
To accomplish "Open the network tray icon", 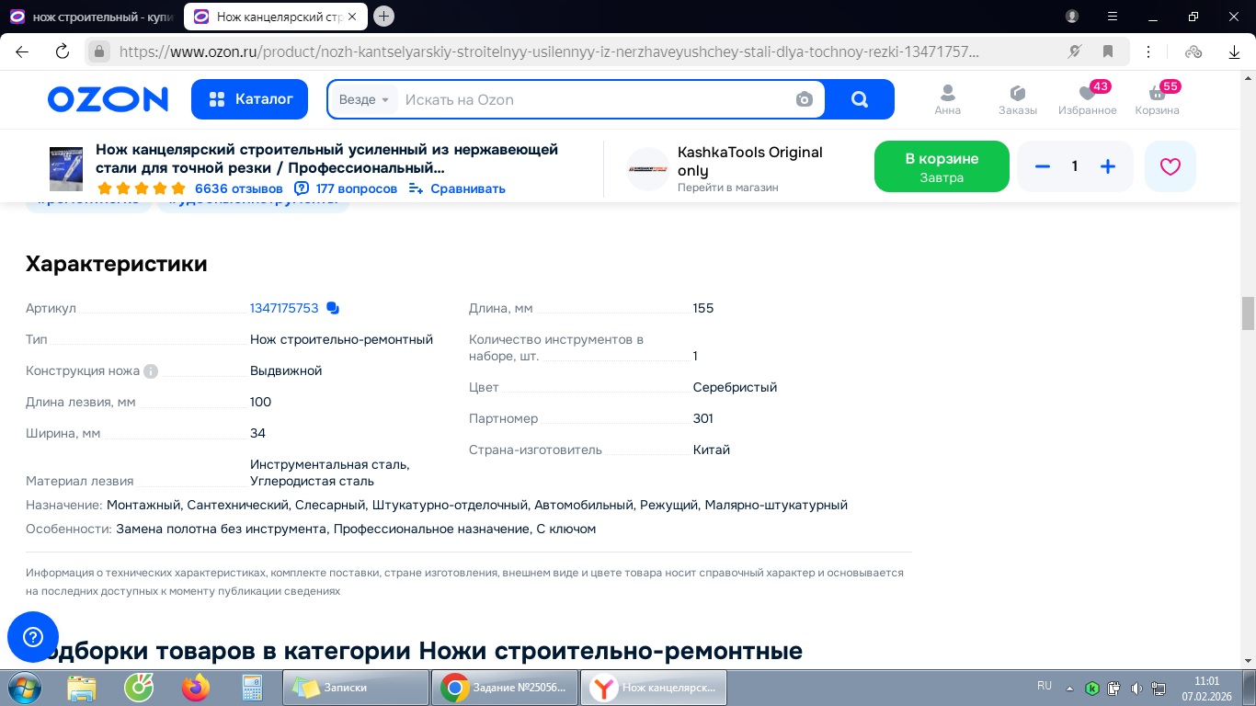I will click(x=1159, y=688).
